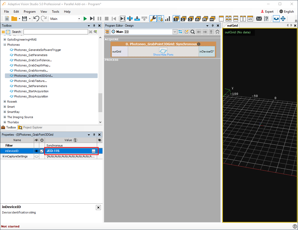Click the Toolbox search input field
The image size is (298, 230).
click(x=56, y=32)
